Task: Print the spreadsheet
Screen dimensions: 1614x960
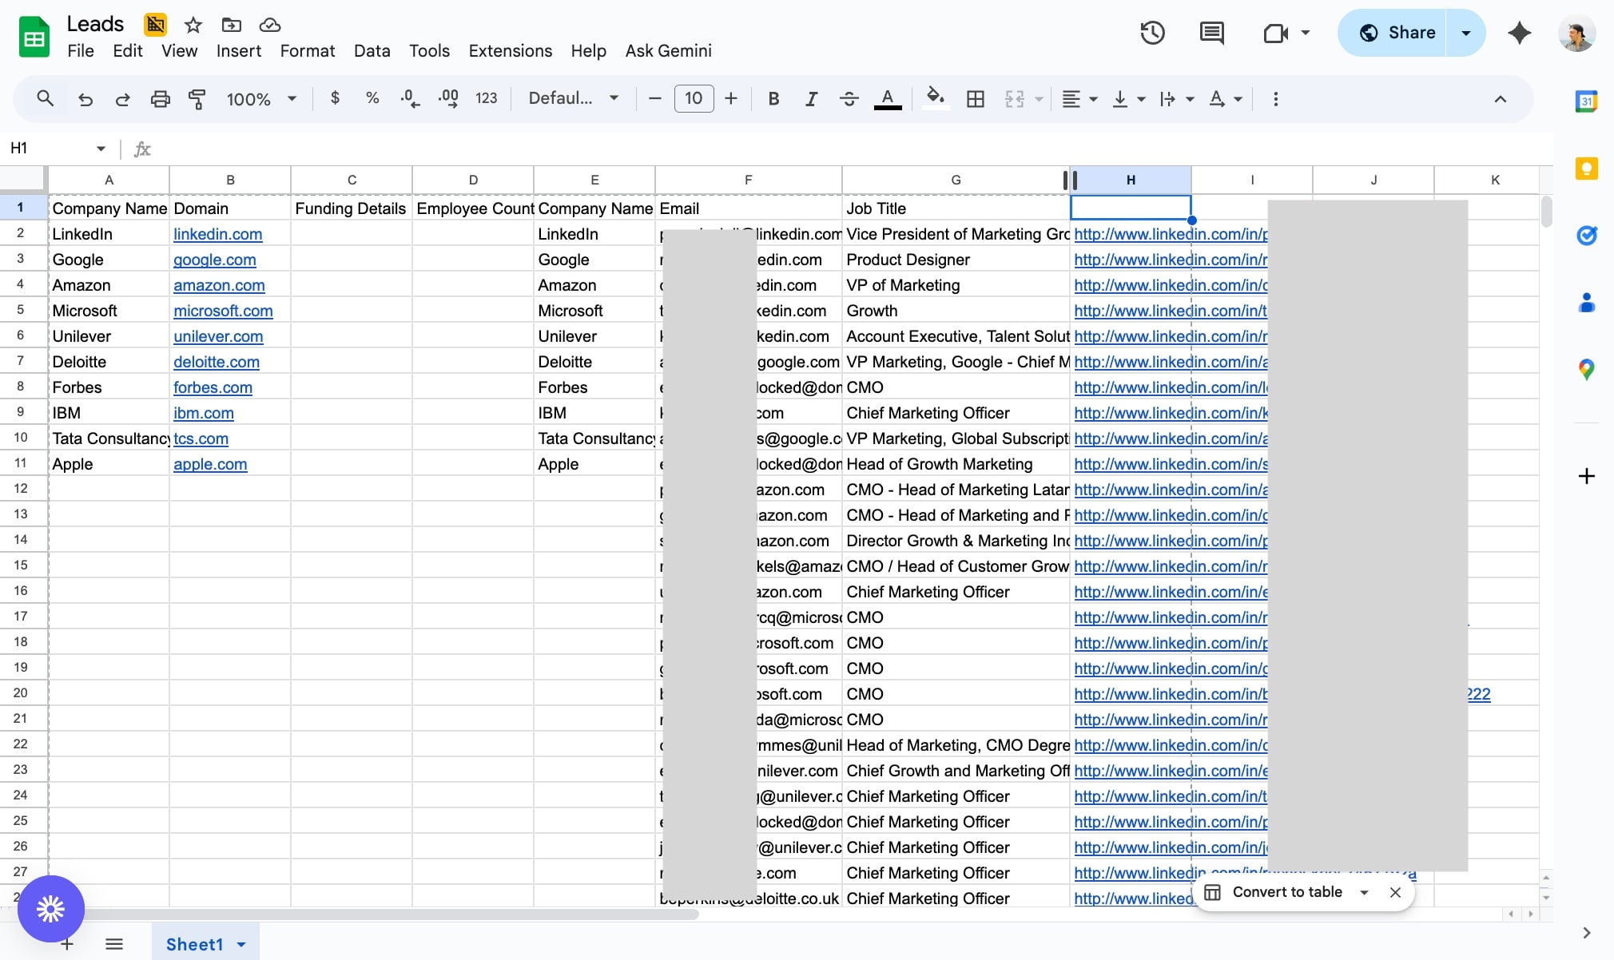Action: click(160, 99)
